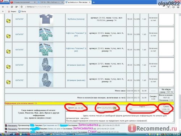
Task: Click the Карта input field
Action: (x=142, y=109)
